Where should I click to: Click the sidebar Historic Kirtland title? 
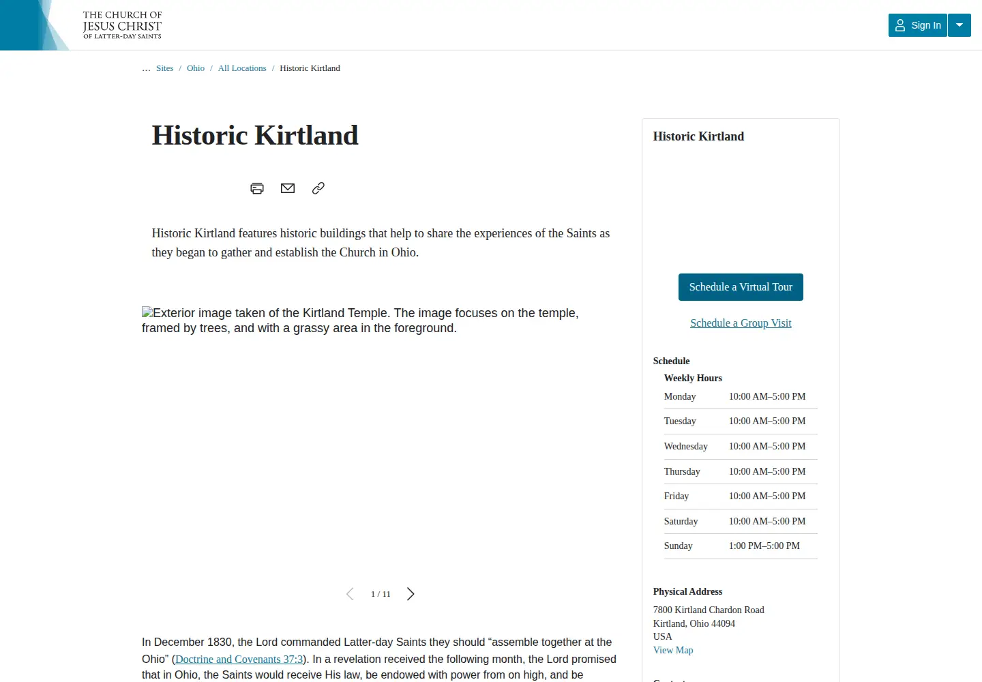(698, 136)
